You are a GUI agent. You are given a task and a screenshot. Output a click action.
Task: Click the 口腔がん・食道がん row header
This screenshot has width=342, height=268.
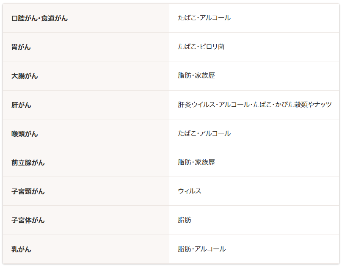coord(39,18)
